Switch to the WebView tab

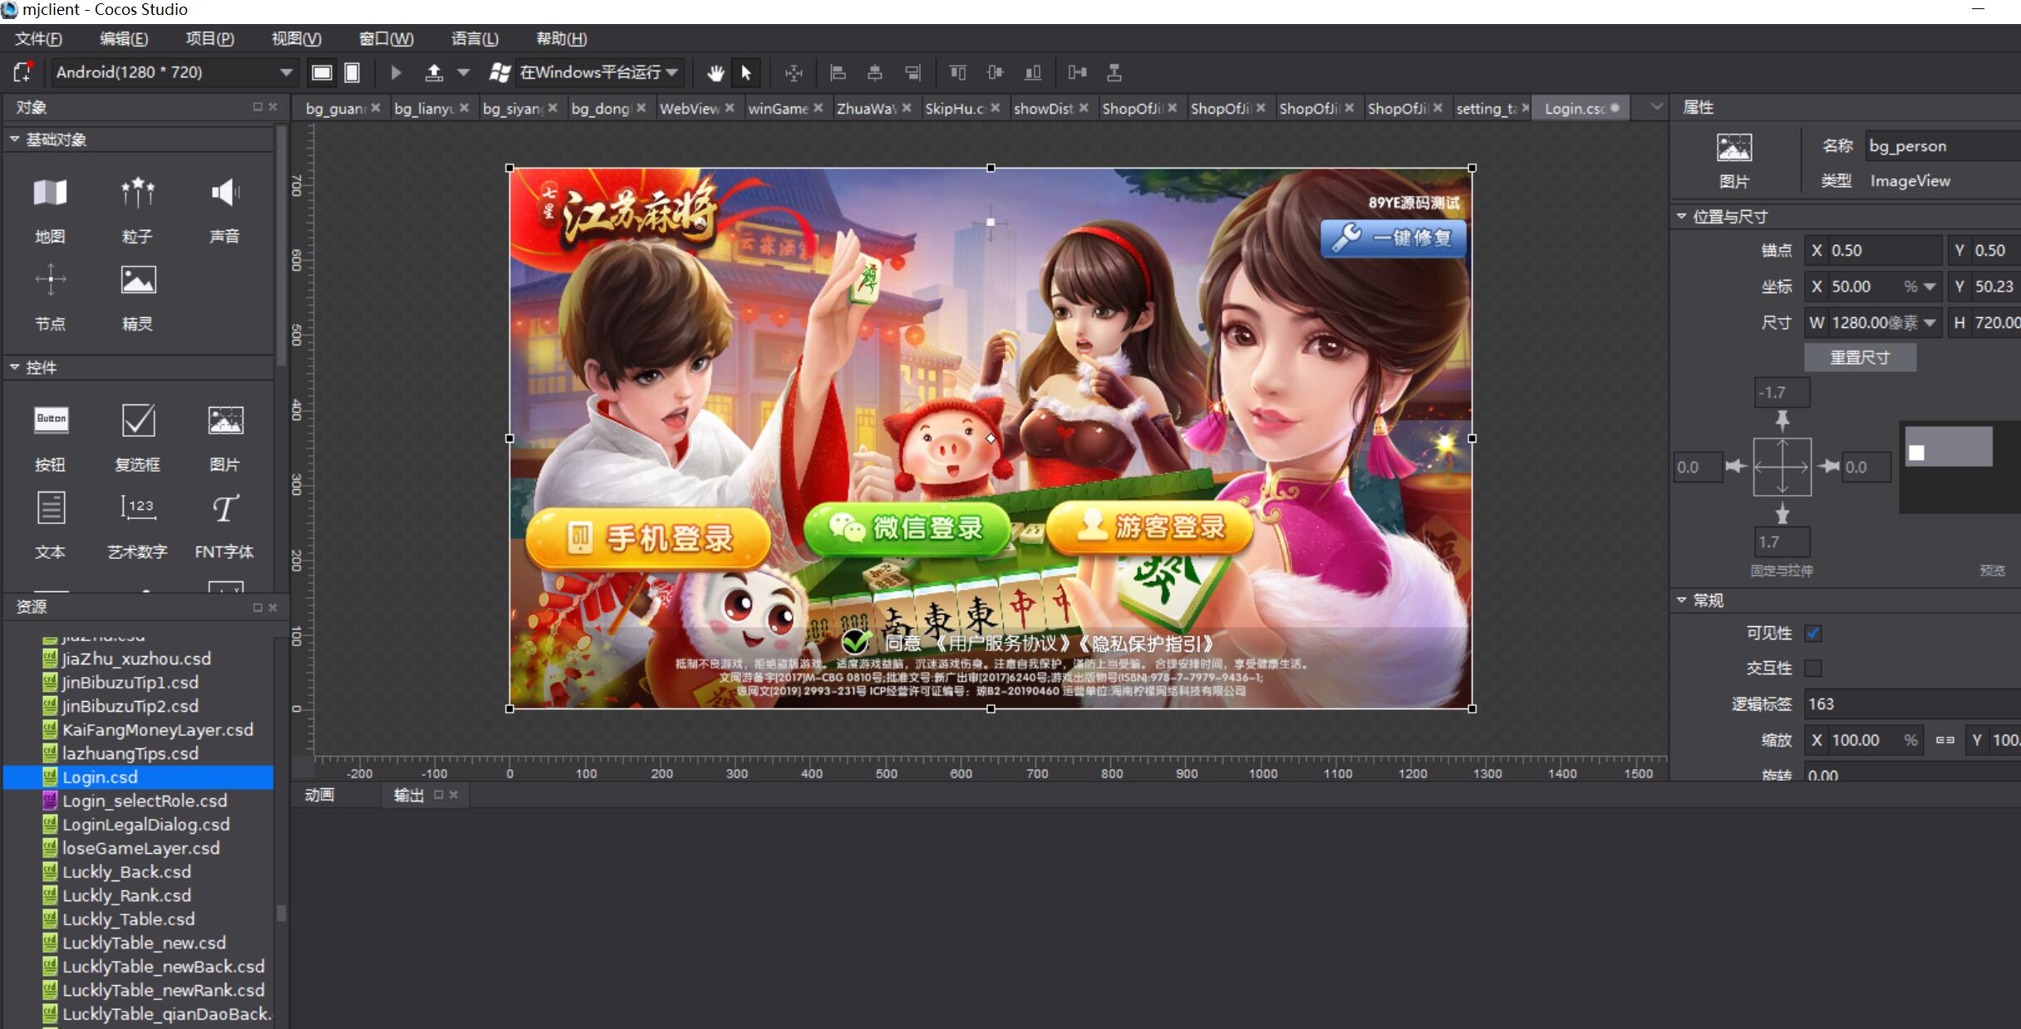point(689,109)
